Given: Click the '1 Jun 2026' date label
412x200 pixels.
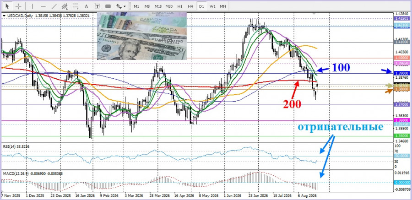Looking at the screenshot, I should click(x=233, y=196).
